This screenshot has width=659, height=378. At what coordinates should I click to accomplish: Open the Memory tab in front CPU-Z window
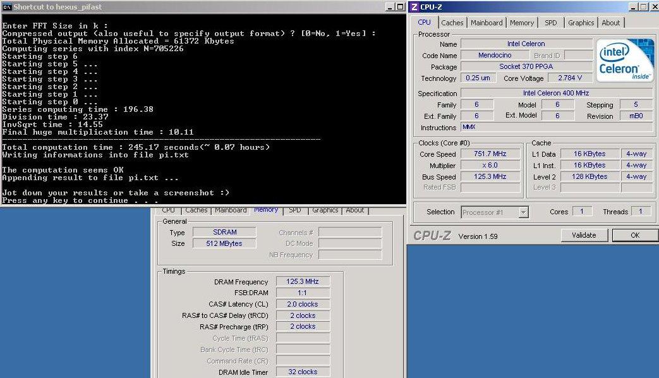tap(521, 23)
